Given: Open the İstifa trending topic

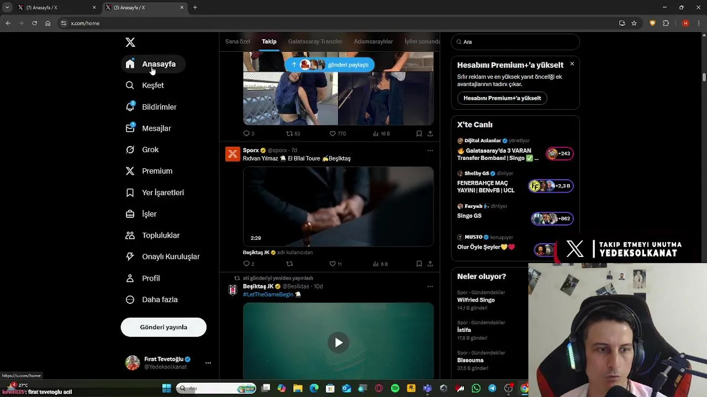Looking at the screenshot, I should pos(464,330).
